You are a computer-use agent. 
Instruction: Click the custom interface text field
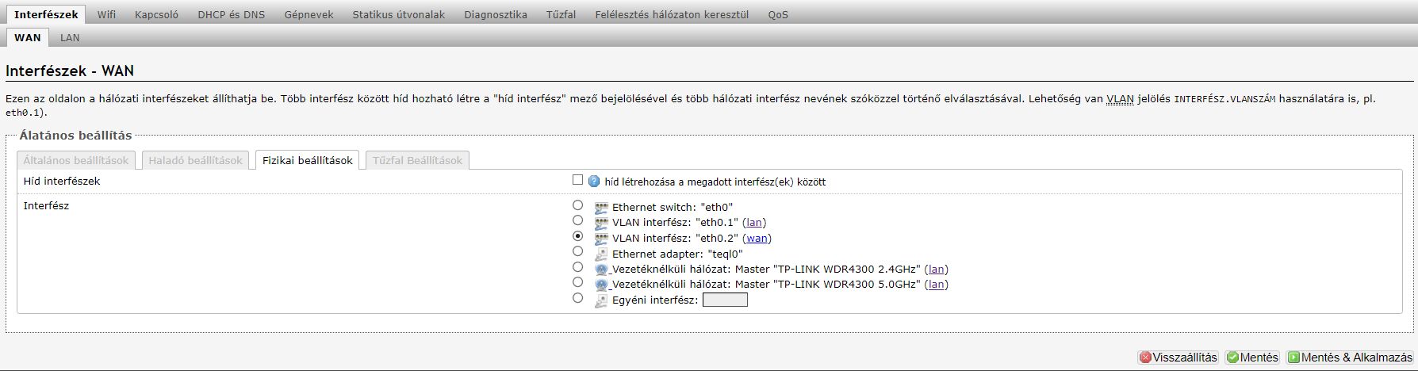[x=725, y=300]
